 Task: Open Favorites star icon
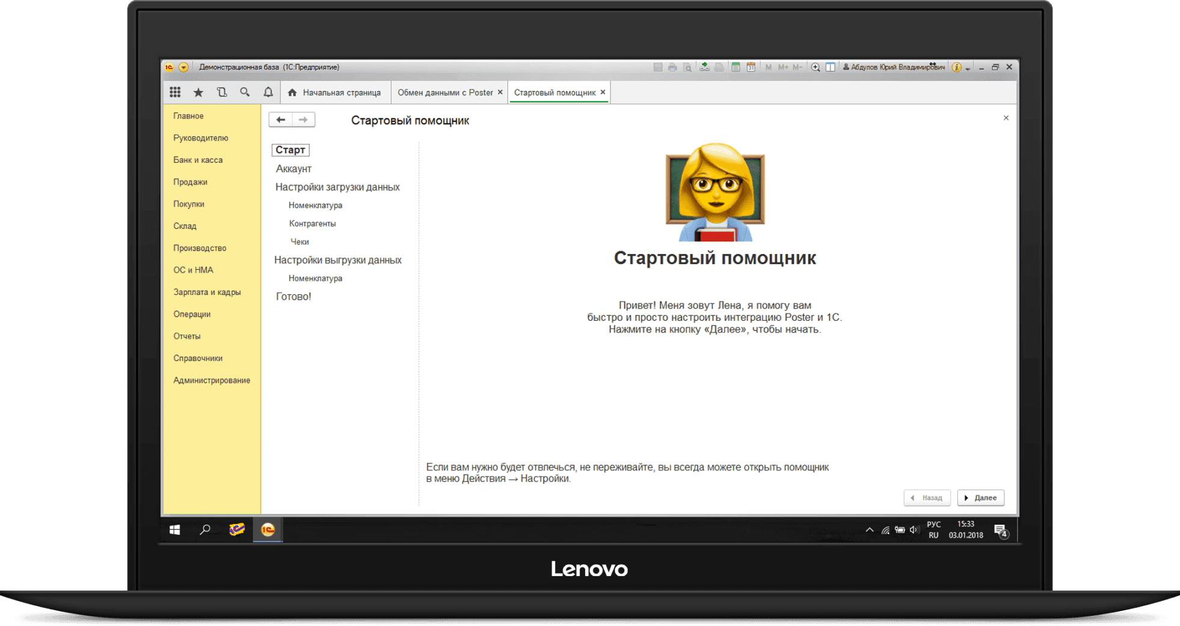tap(198, 93)
